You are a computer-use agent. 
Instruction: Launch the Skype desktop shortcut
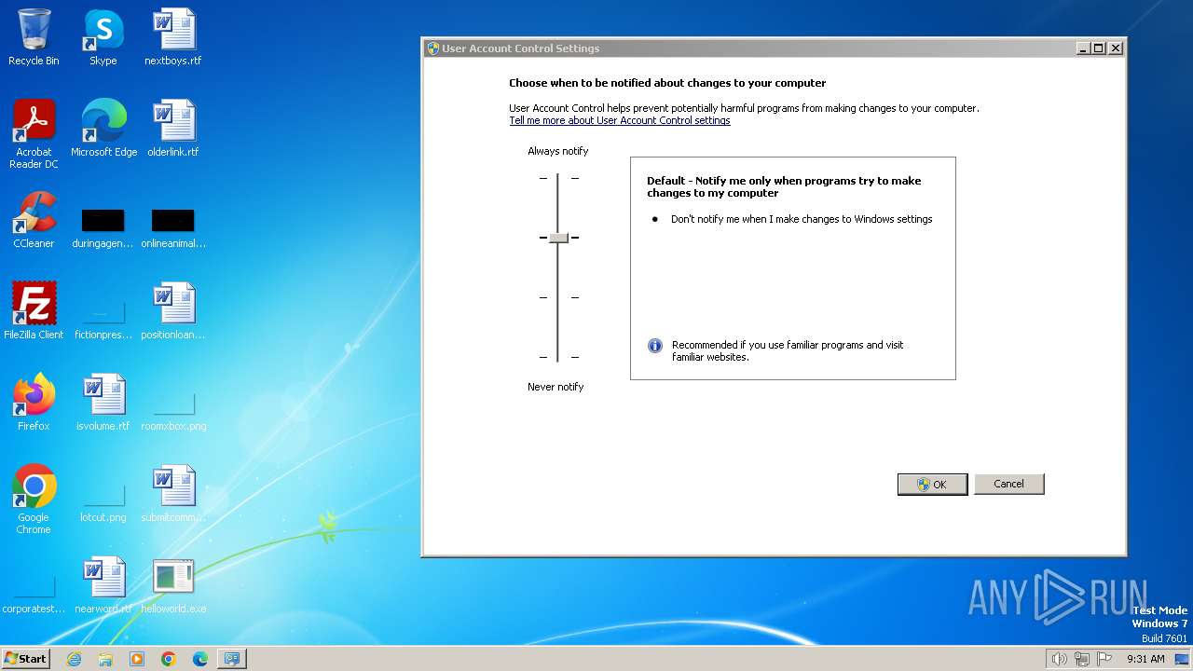(x=103, y=37)
